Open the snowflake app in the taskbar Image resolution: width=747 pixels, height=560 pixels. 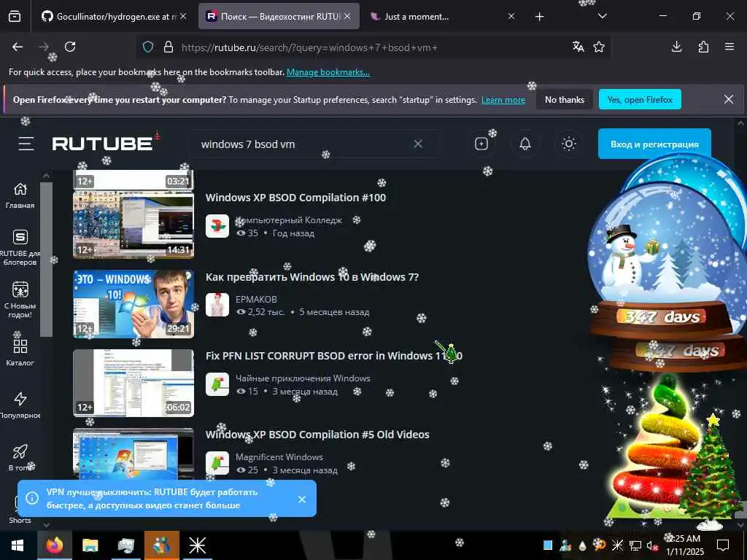pos(197,545)
